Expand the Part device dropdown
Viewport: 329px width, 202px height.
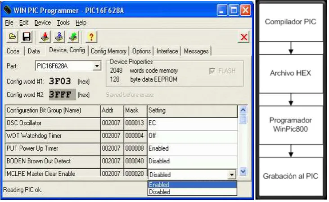(x=97, y=66)
